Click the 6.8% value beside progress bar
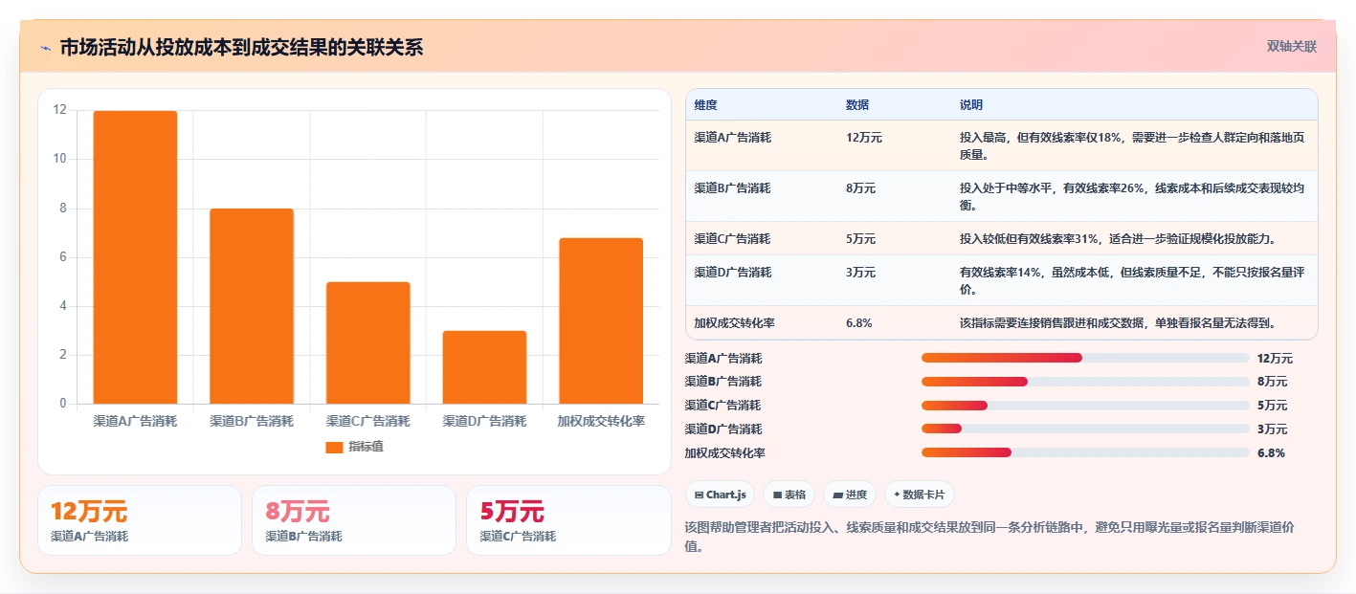Screen dimensions: 1356x594 1271,452
